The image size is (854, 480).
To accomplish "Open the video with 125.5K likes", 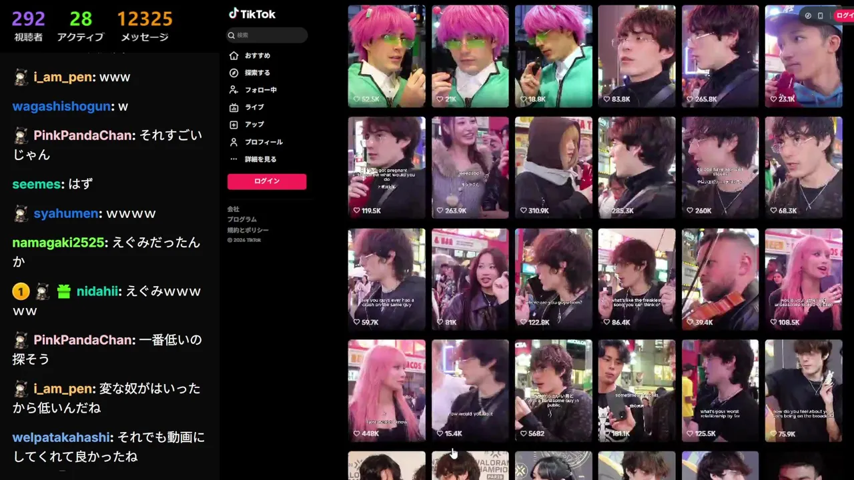I will [x=720, y=391].
